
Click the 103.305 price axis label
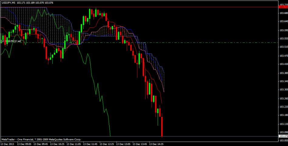point(283,90)
